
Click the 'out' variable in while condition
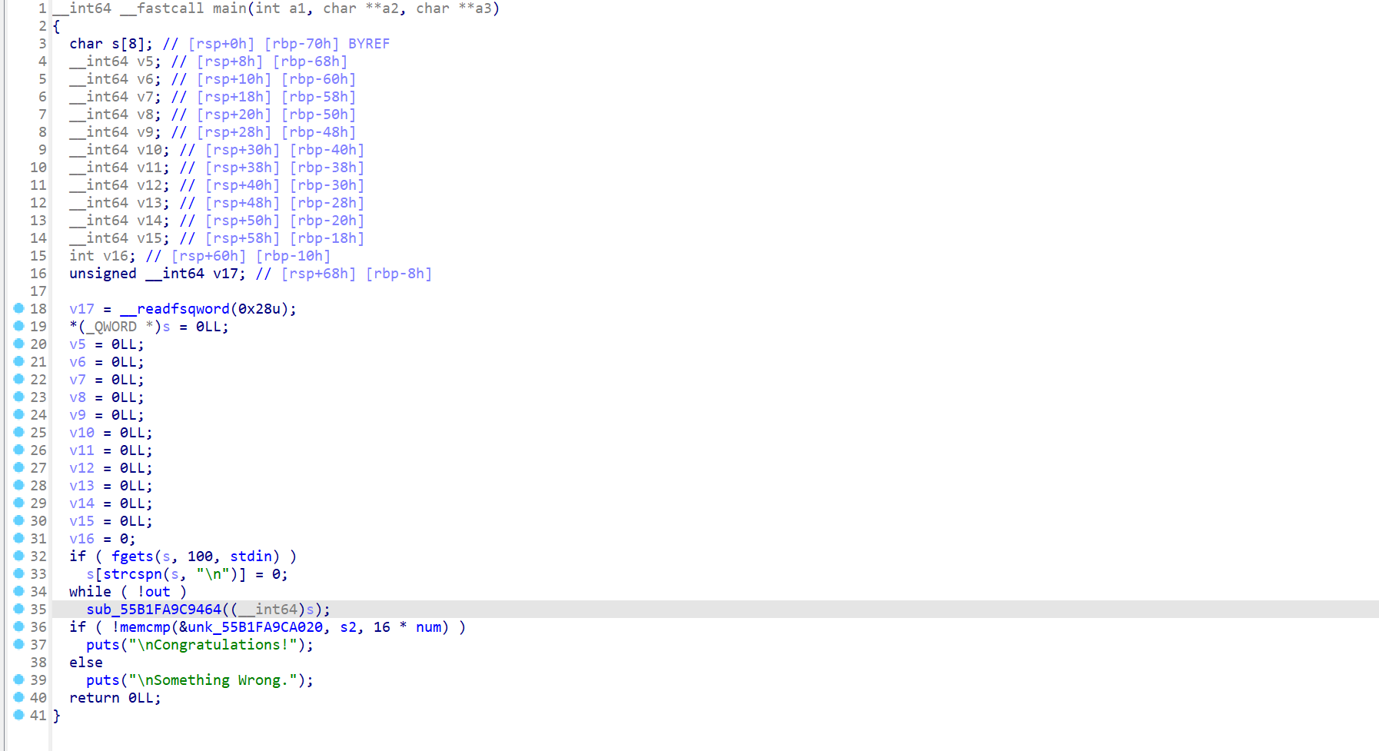tap(158, 592)
